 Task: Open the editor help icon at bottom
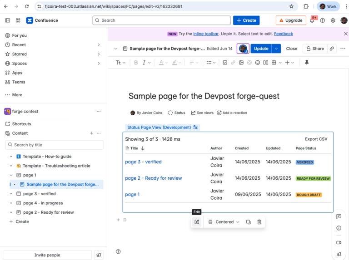118,251
